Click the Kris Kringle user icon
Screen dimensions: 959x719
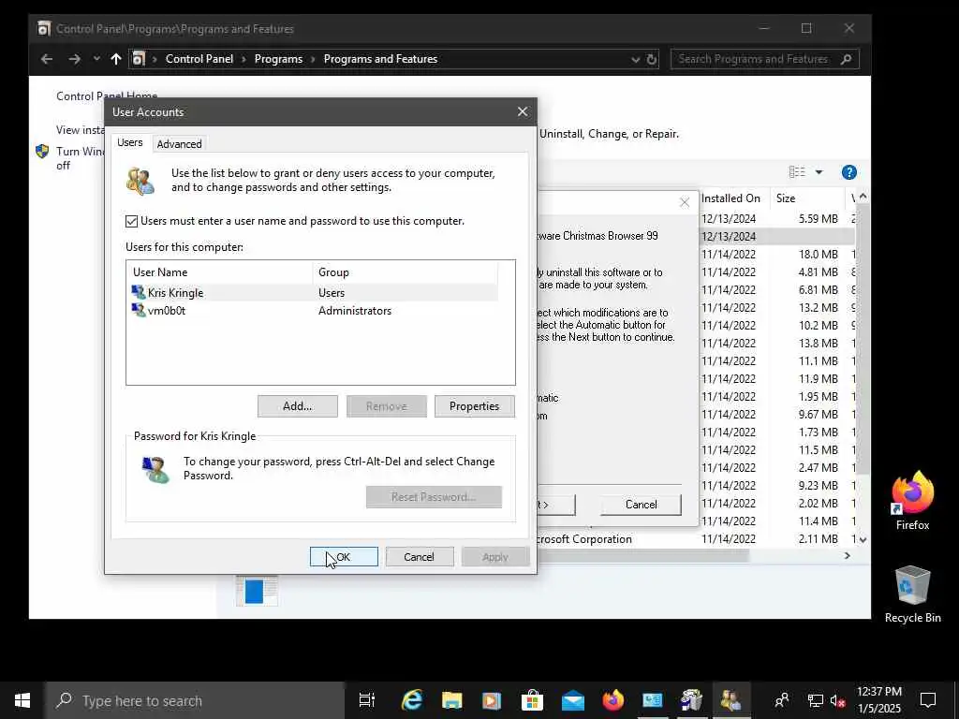139,293
